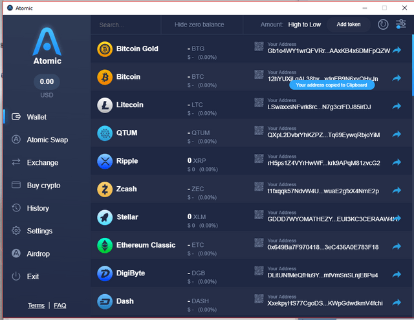Copy the Ripple address rH5ps1Z4VYrHwWF...
This screenshot has width=414, height=320.
(x=323, y=163)
